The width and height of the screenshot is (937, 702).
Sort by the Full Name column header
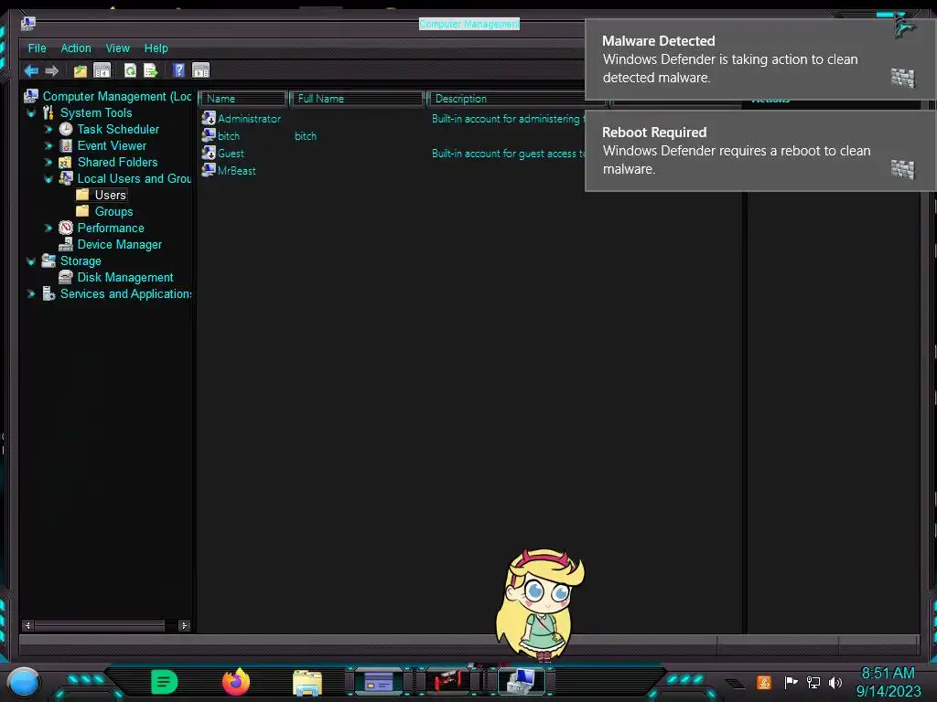point(358,99)
